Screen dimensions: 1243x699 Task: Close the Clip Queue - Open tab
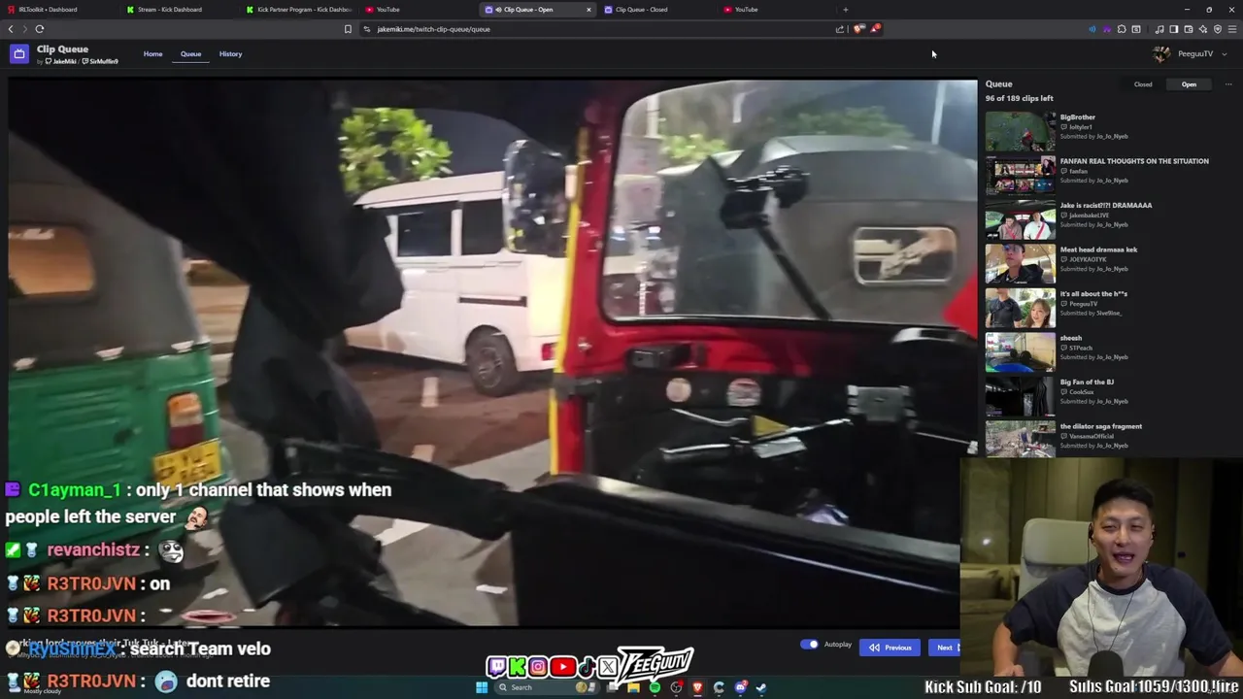(x=588, y=10)
